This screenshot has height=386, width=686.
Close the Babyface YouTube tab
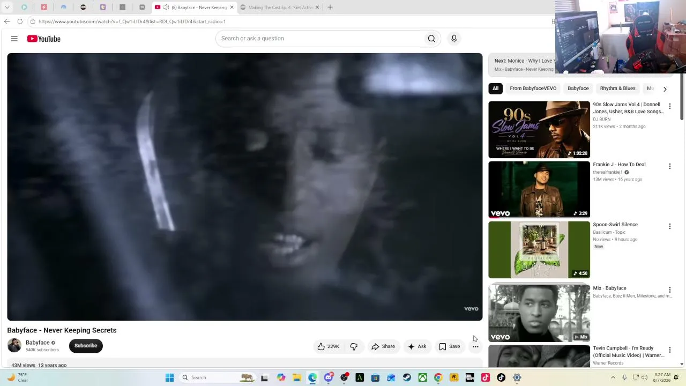[x=232, y=8]
